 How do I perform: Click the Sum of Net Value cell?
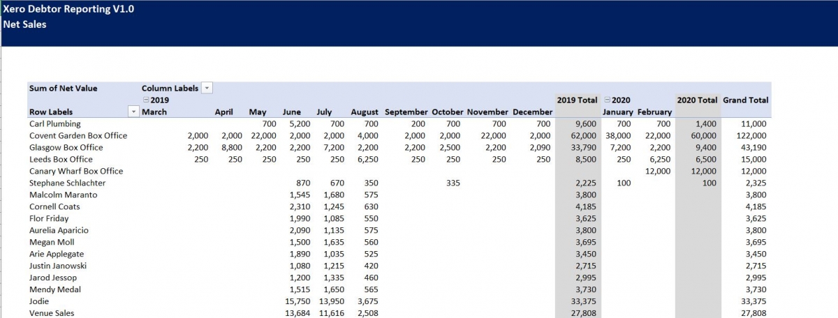[64, 88]
